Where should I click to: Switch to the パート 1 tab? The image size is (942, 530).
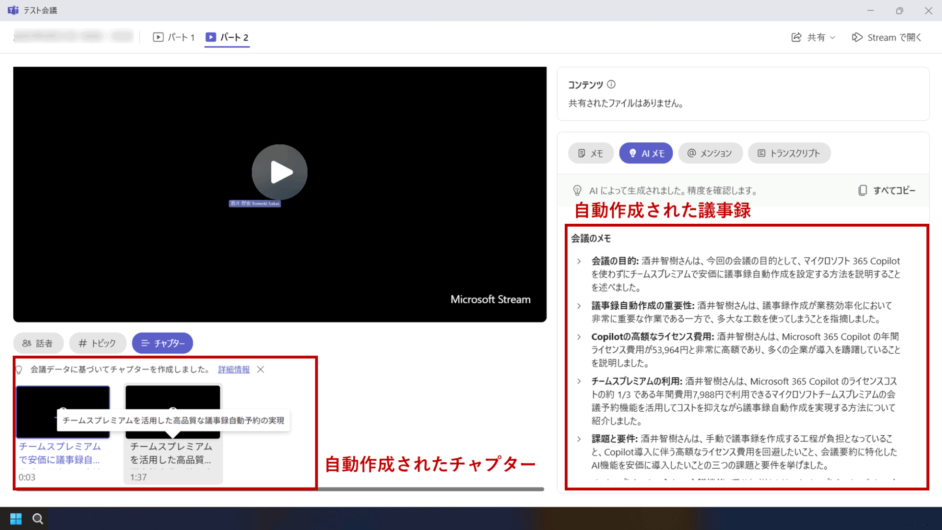[x=174, y=37]
